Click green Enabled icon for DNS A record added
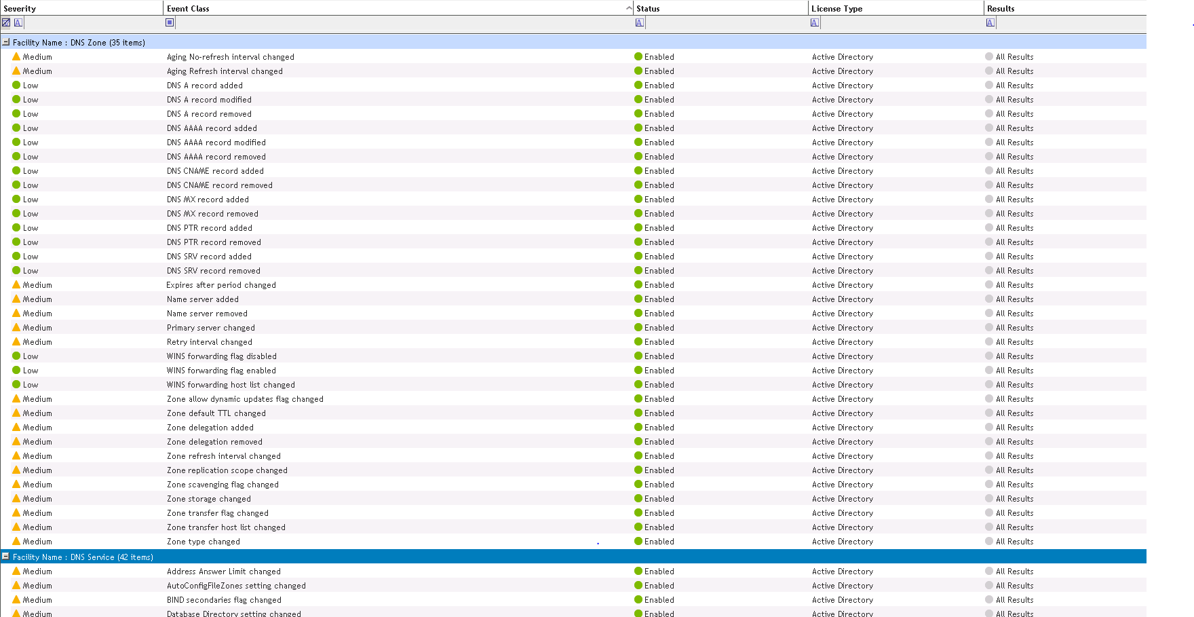Screen dimensions: 1194x617 (638, 86)
